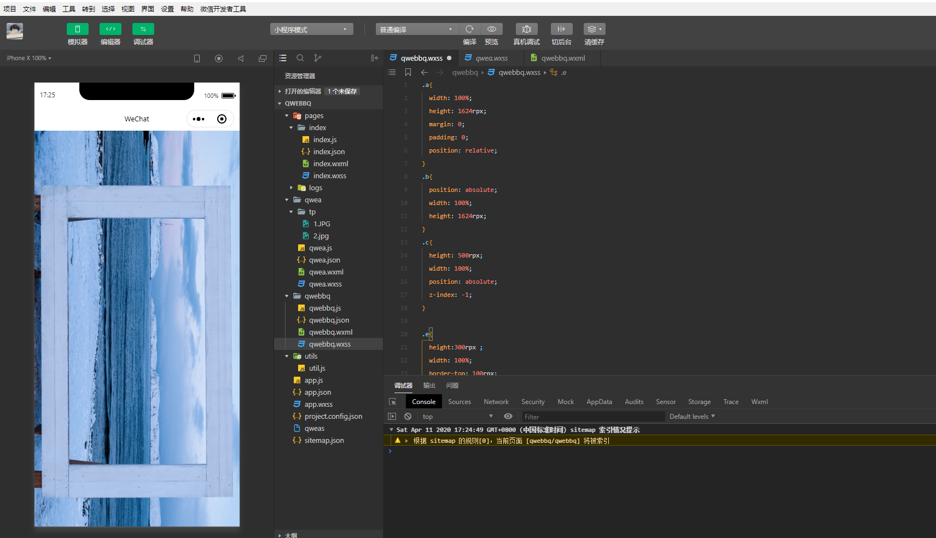Switch to the 问题 (Problems) panel tab
The height and width of the screenshot is (538, 936).
tap(452, 385)
